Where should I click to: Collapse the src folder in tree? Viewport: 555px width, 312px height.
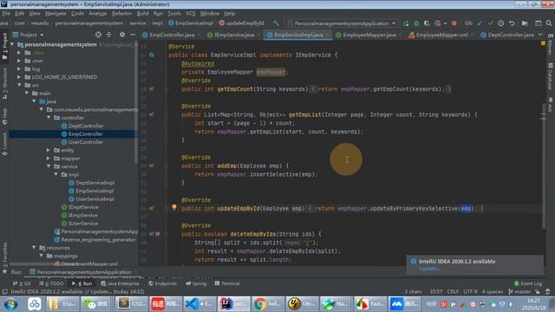19,85
